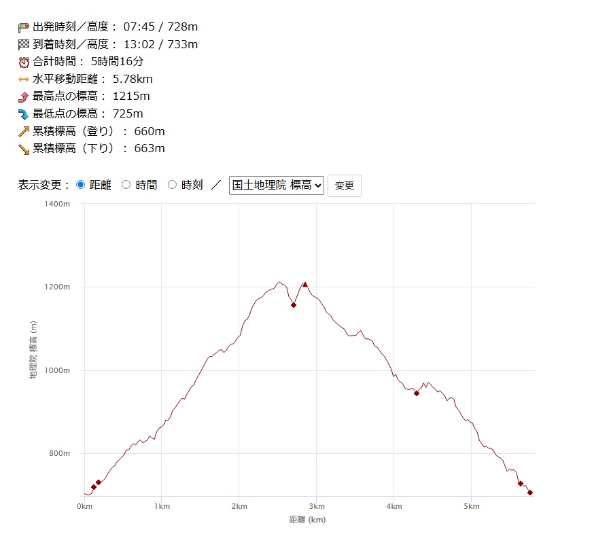Viewport: 611px width, 534px height.
Task: Click the diamond marker past 4km
Action: pos(417,393)
